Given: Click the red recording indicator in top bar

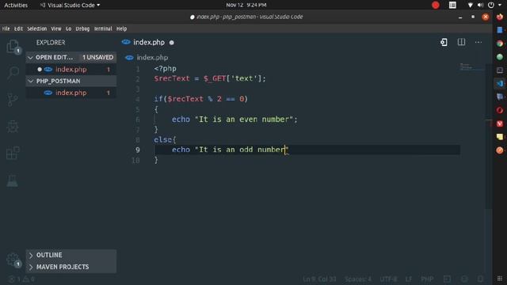Looking at the screenshot, I should click(436, 6).
